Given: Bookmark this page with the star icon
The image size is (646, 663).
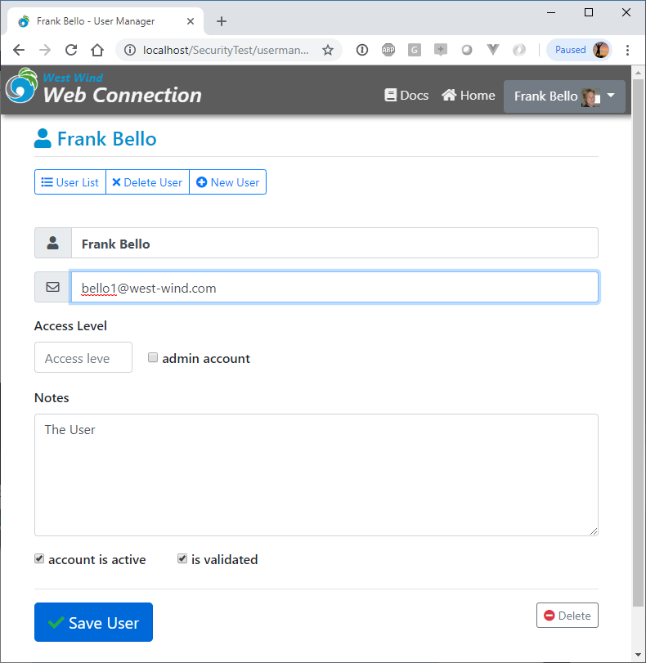Looking at the screenshot, I should coord(327,50).
